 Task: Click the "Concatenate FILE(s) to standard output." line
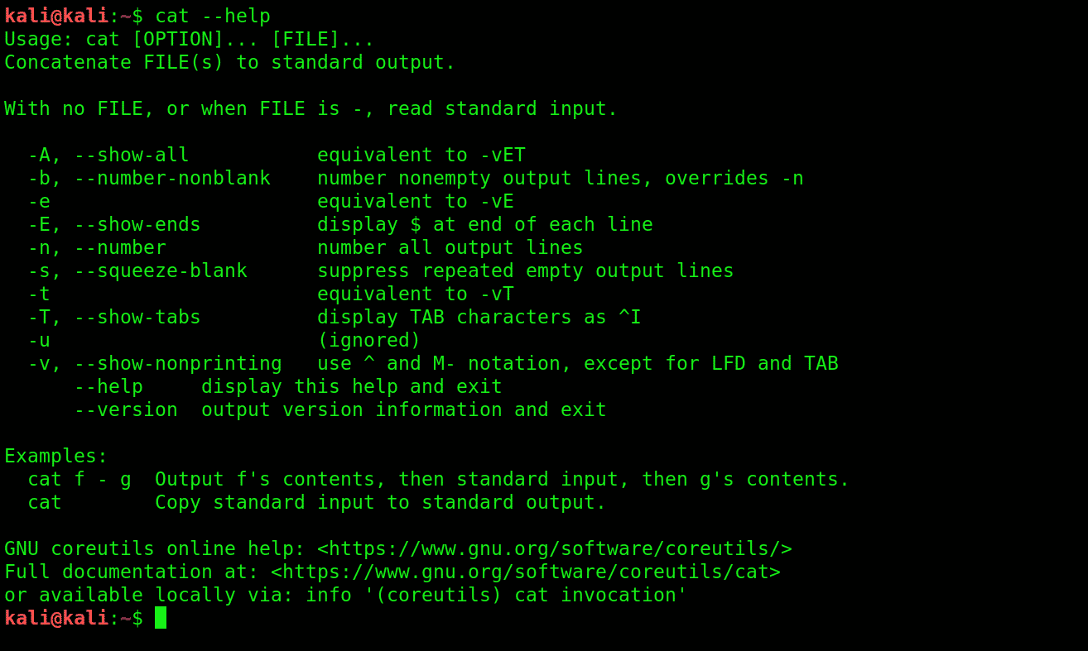[x=230, y=63]
